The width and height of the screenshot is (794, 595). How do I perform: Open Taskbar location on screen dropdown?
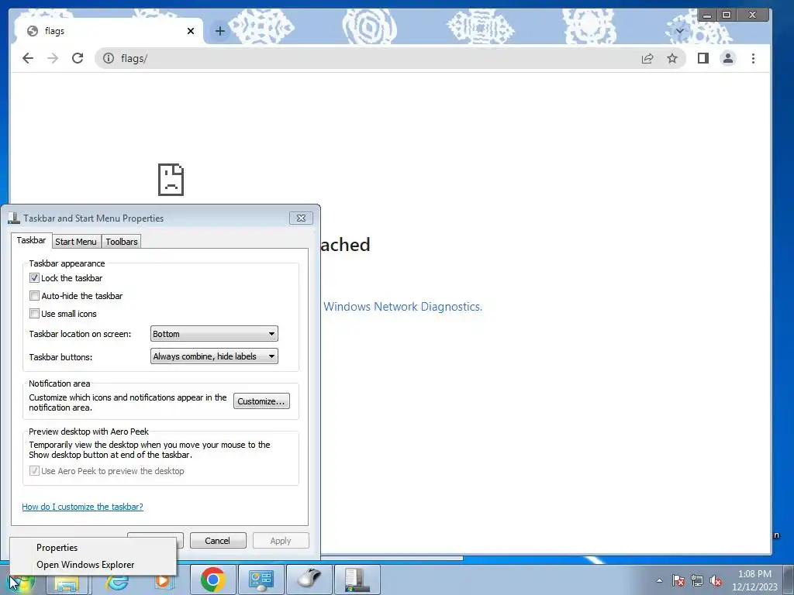tap(214, 334)
